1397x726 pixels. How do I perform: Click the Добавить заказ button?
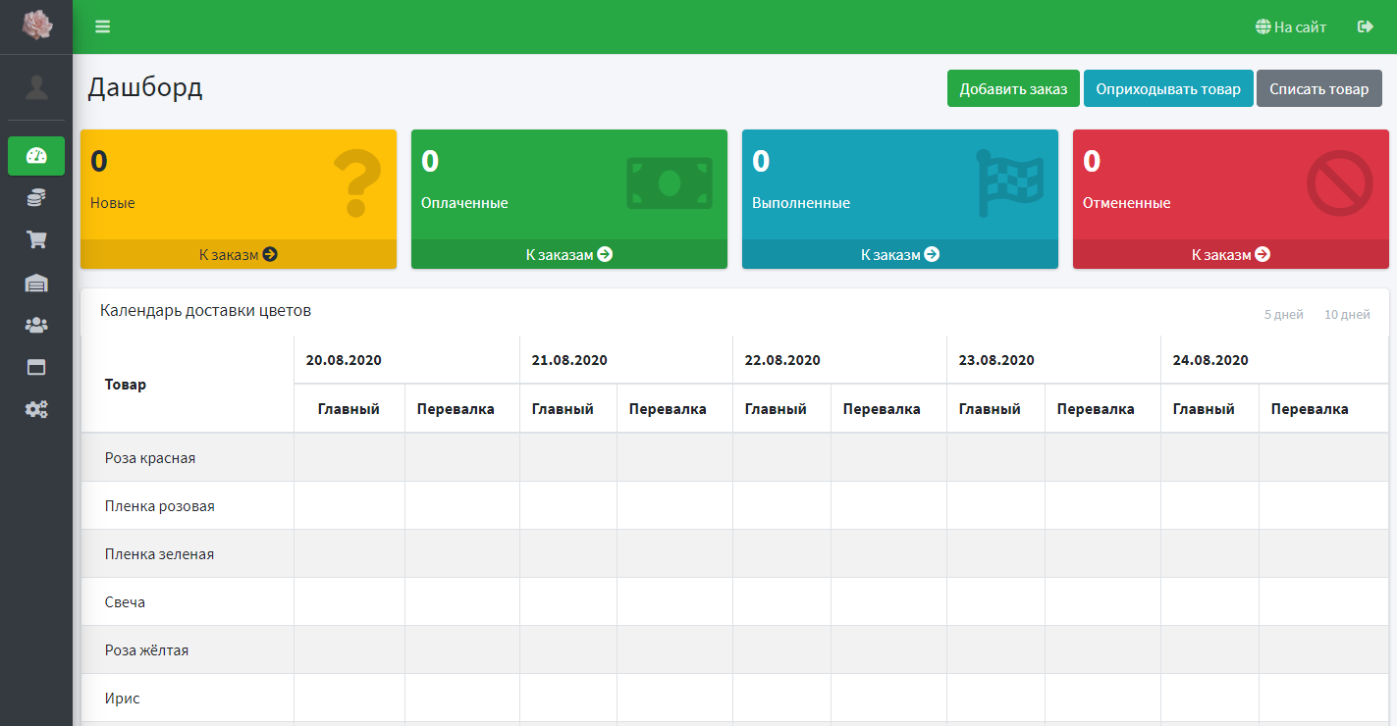(x=1013, y=88)
